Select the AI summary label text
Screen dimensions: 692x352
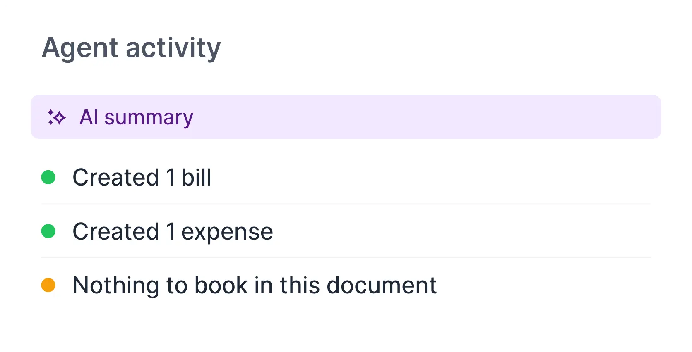[x=136, y=117]
